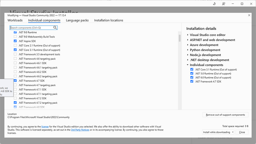Uncheck .NET 6.0 Runtime in Installation details

192,78
